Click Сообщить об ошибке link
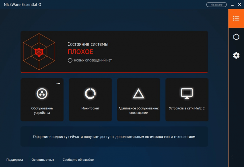This screenshot has height=167, width=244. pyautogui.click(x=78, y=160)
